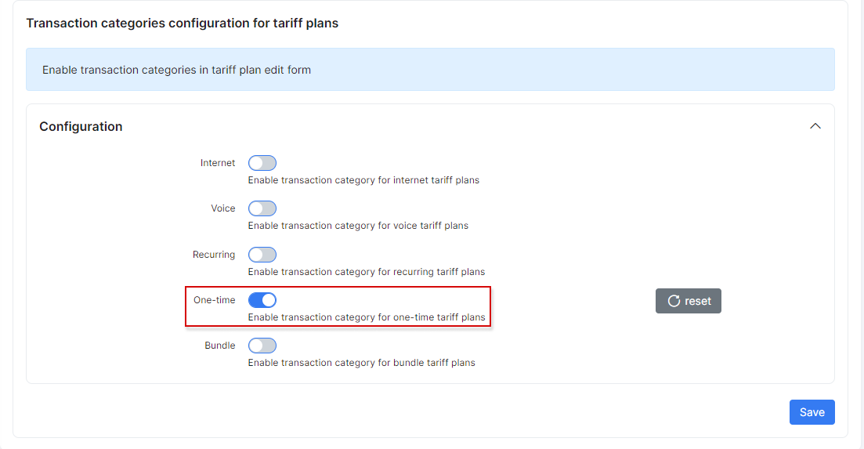Enable the Internet transaction category toggle
This screenshot has width=864, height=449.
click(x=262, y=163)
